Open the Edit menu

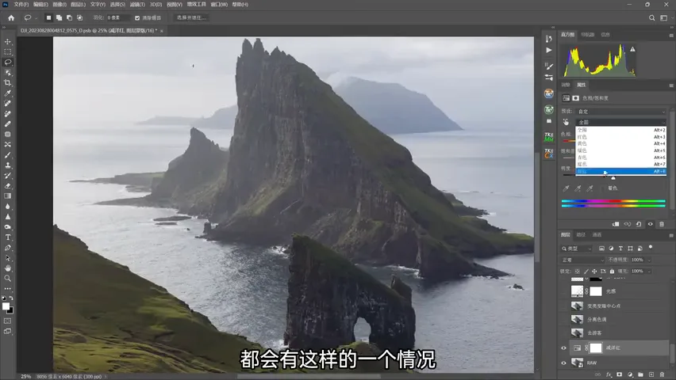40,4
